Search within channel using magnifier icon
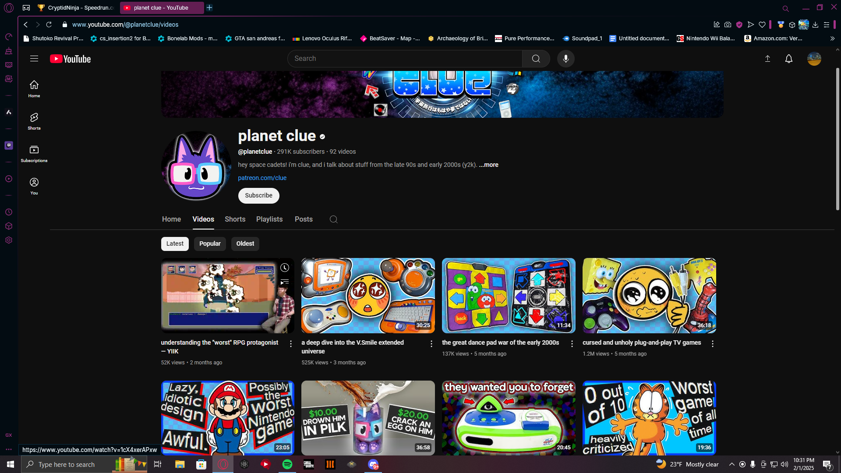The width and height of the screenshot is (841, 473). point(333,219)
